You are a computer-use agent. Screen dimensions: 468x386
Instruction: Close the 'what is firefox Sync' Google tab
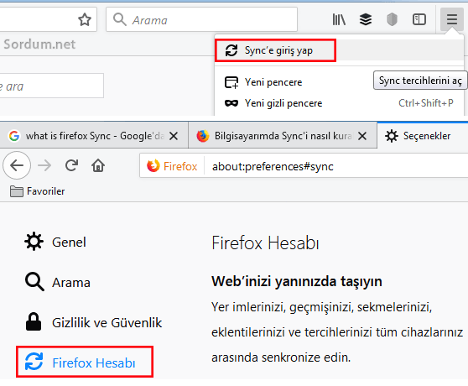(174, 136)
